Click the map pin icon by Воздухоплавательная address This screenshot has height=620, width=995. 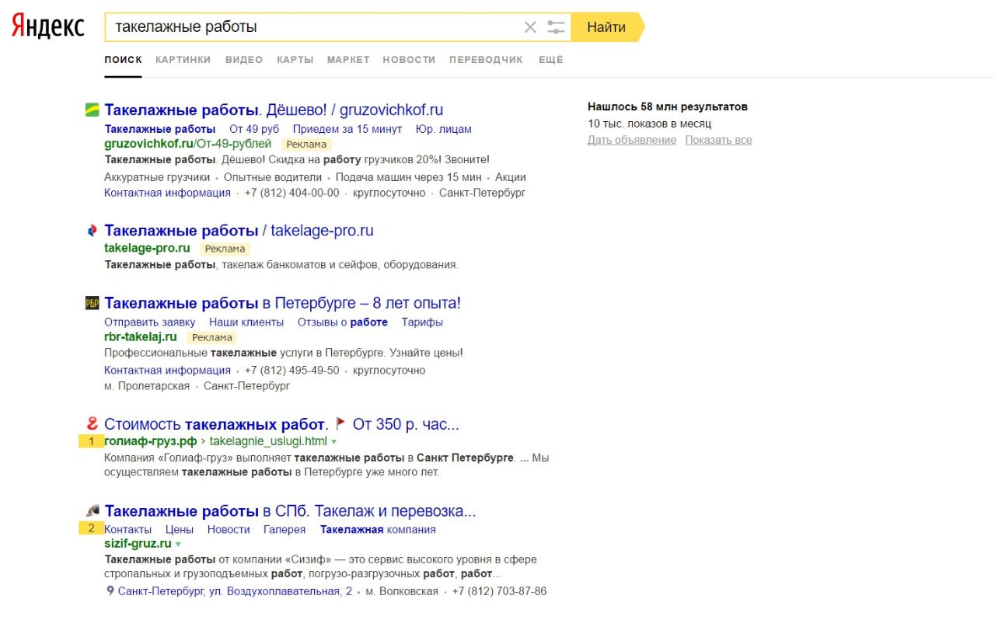pyautogui.click(x=110, y=591)
